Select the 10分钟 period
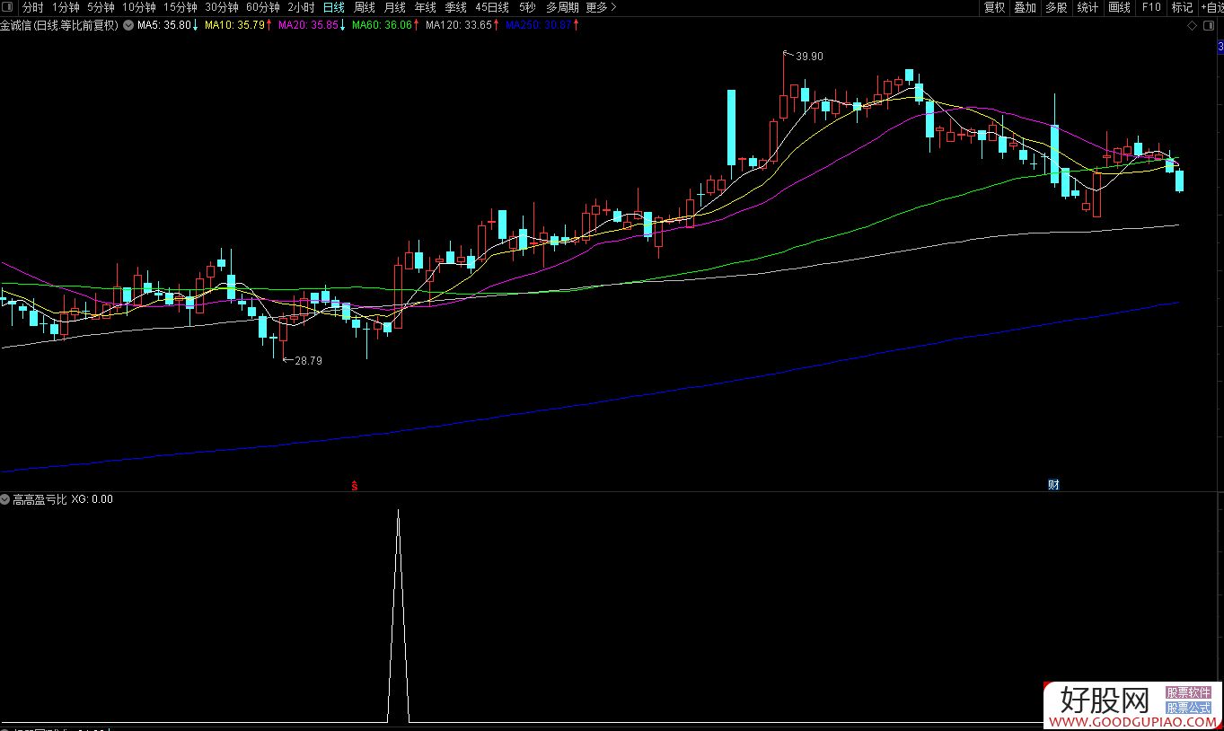Viewport: 1224px width, 731px height. pyautogui.click(x=139, y=7)
